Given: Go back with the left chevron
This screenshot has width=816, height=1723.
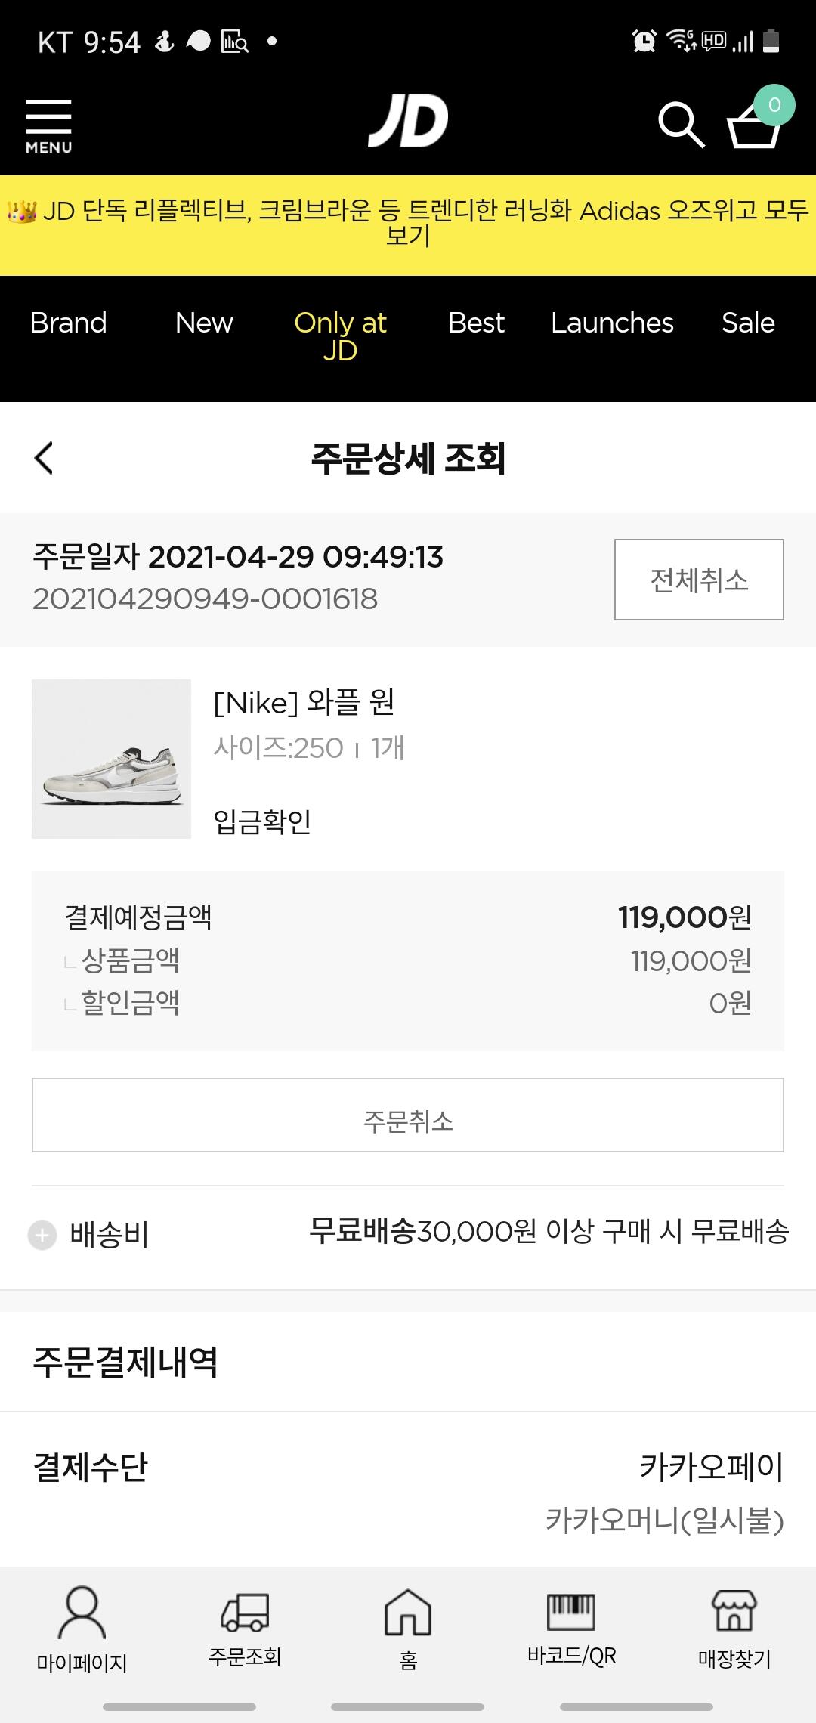Looking at the screenshot, I should click(44, 458).
